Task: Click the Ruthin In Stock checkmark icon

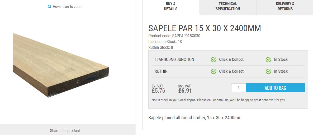Action: coord(268,71)
